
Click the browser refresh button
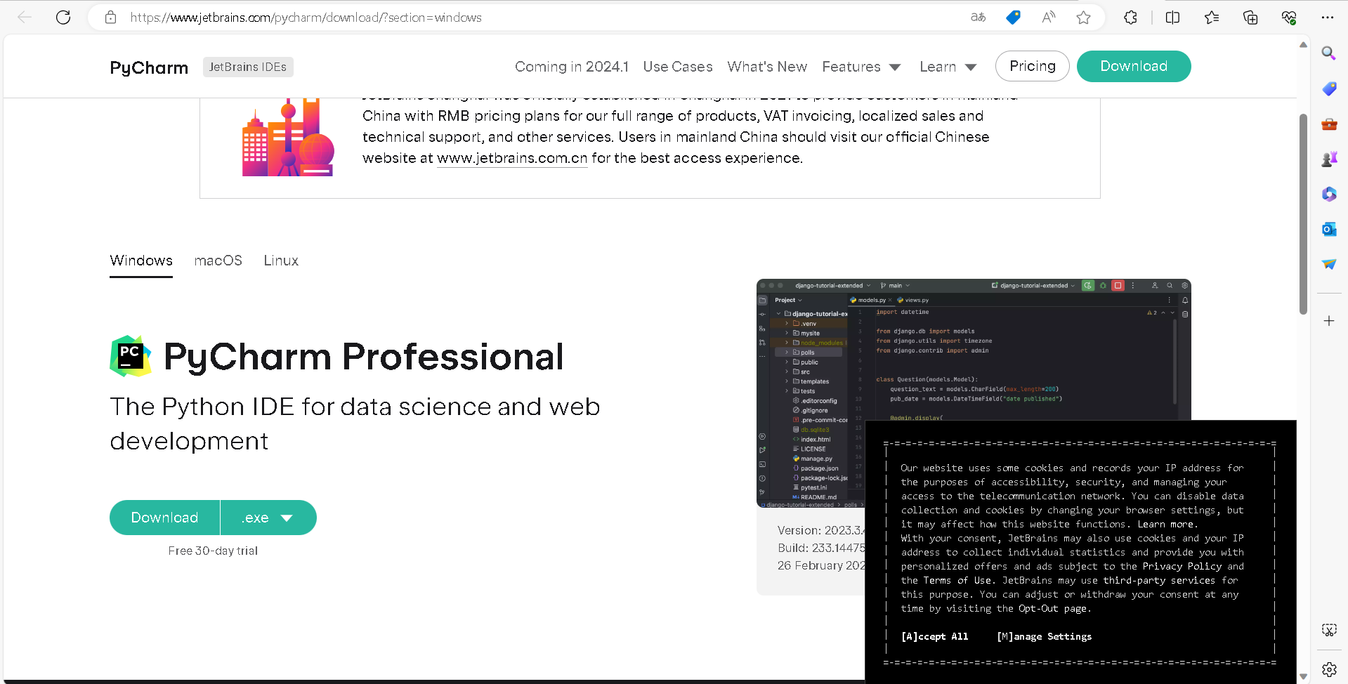point(63,18)
